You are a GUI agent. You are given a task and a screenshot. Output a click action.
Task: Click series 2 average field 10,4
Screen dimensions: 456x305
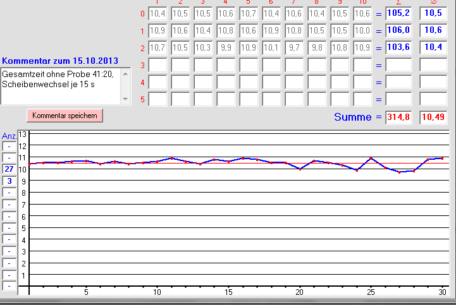point(433,47)
